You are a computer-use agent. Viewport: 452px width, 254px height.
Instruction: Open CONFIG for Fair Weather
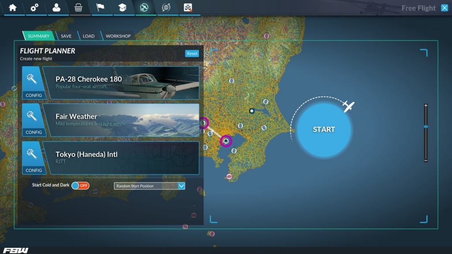pos(34,120)
